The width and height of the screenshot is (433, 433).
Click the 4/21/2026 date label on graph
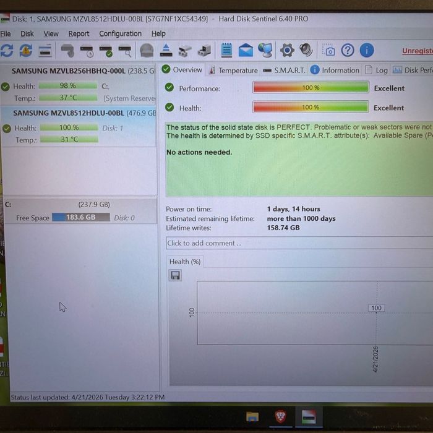pyautogui.click(x=375, y=359)
